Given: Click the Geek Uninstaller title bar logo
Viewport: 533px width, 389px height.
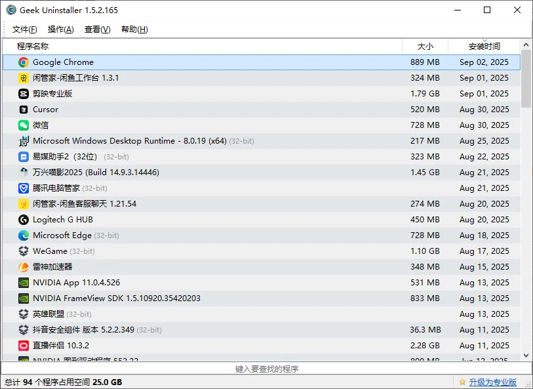Looking at the screenshot, I should point(11,10).
